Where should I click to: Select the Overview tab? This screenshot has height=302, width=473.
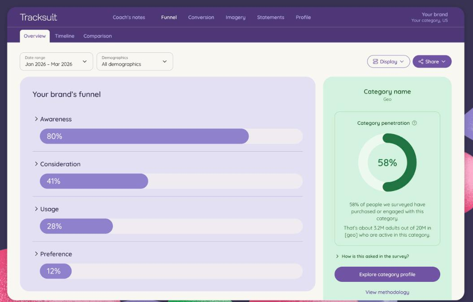click(x=35, y=36)
